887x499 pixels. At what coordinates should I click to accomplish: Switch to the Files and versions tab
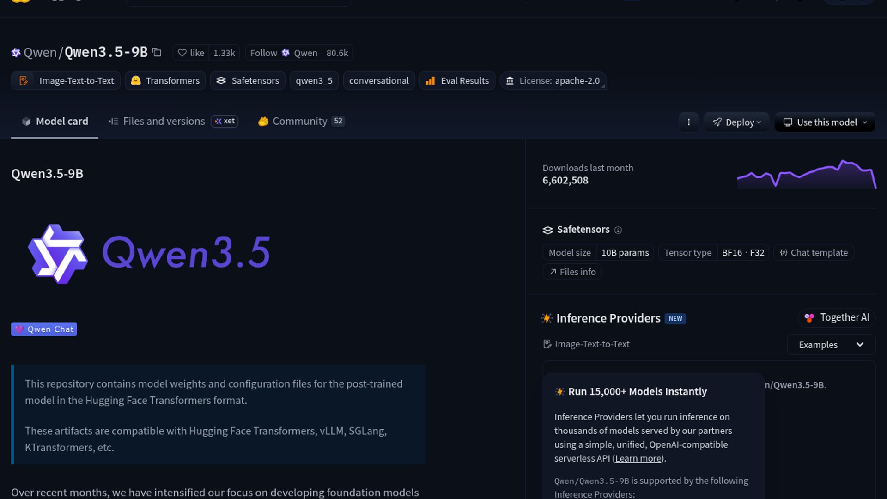pos(164,121)
